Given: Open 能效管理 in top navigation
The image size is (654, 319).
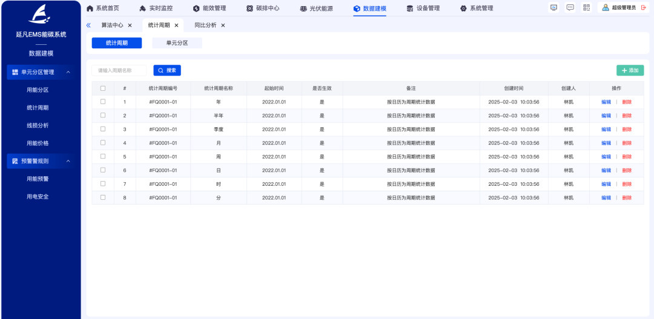Looking at the screenshot, I should 210,8.
